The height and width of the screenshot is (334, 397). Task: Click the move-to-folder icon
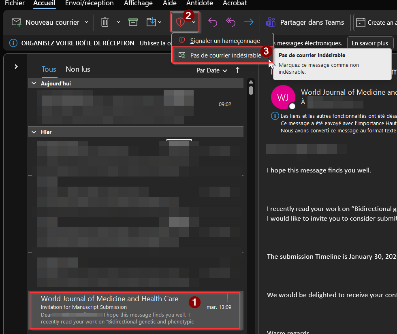tap(151, 22)
